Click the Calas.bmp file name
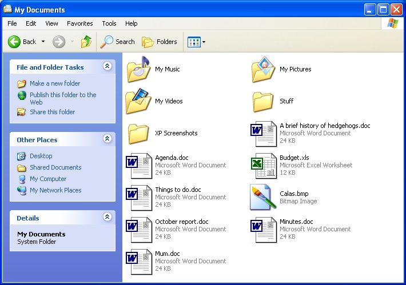The width and height of the screenshot is (406, 285). pos(294,194)
